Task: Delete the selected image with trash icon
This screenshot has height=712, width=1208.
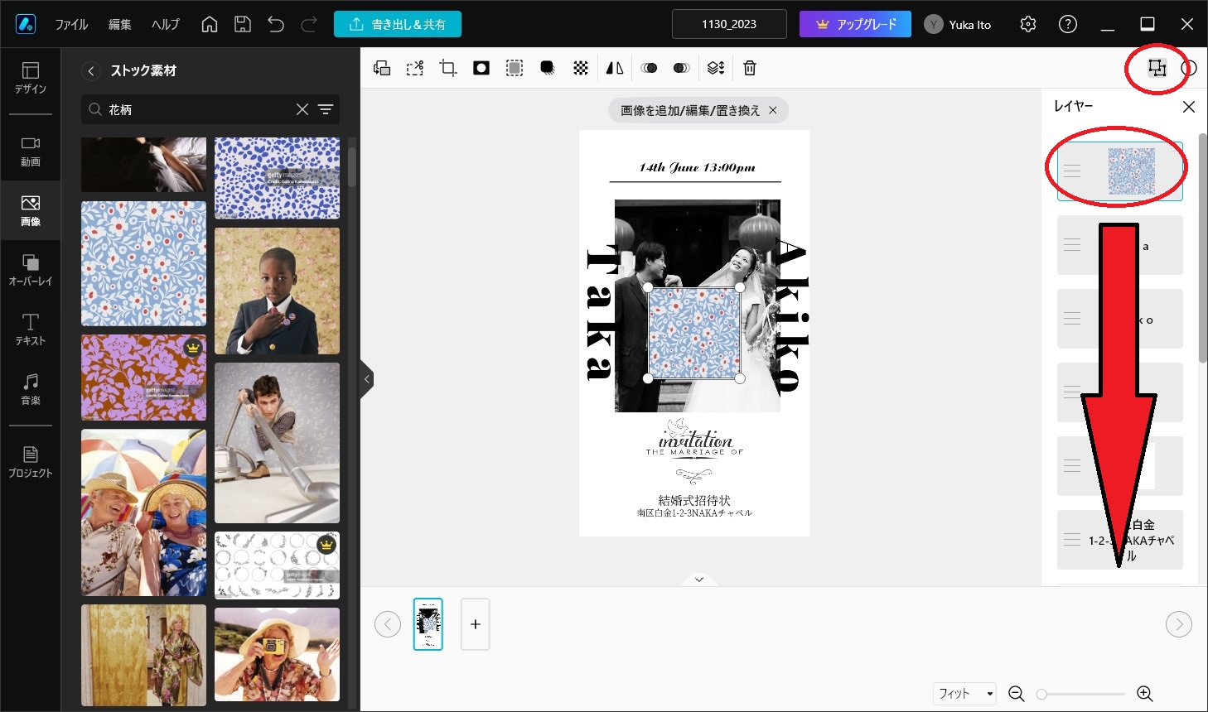Action: coord(750,69)
